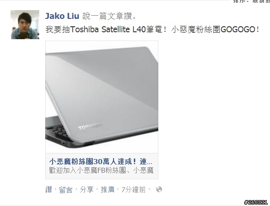
Task: Click the TOSHIBA logo on laptop lid
Action: pyautogui.click(x=89, y=126)
